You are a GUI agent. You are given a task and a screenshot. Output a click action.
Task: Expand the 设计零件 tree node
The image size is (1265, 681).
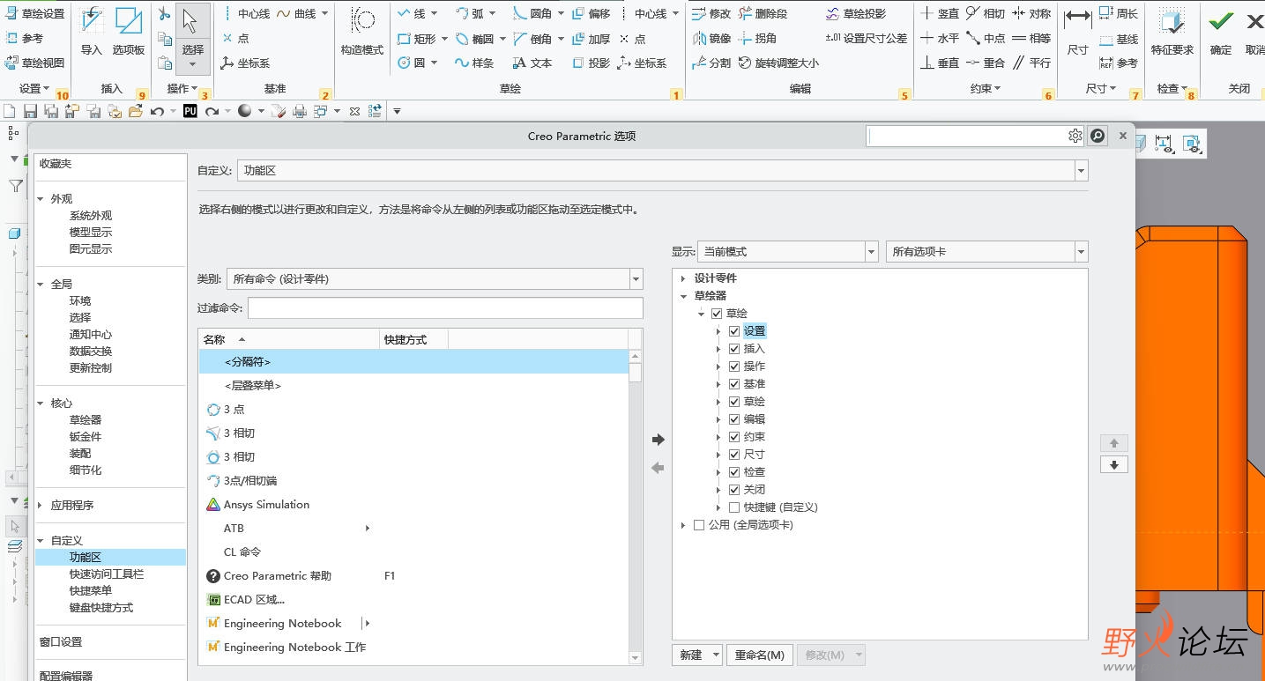(683, 278)
